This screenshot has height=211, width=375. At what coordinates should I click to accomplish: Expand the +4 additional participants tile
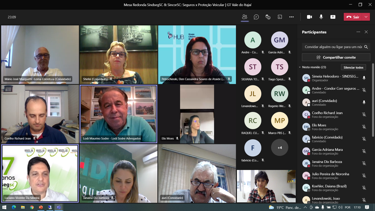click(279, 148)
